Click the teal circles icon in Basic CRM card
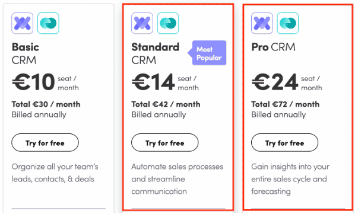The width and height of the screenshot is (355, 214). tap(48, 23)
